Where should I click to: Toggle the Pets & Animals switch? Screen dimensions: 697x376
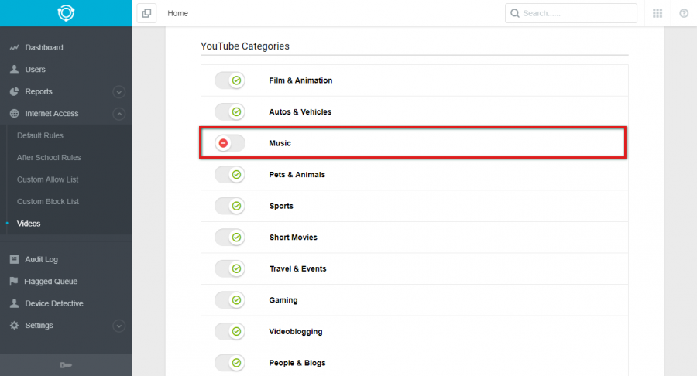[230, 174]
